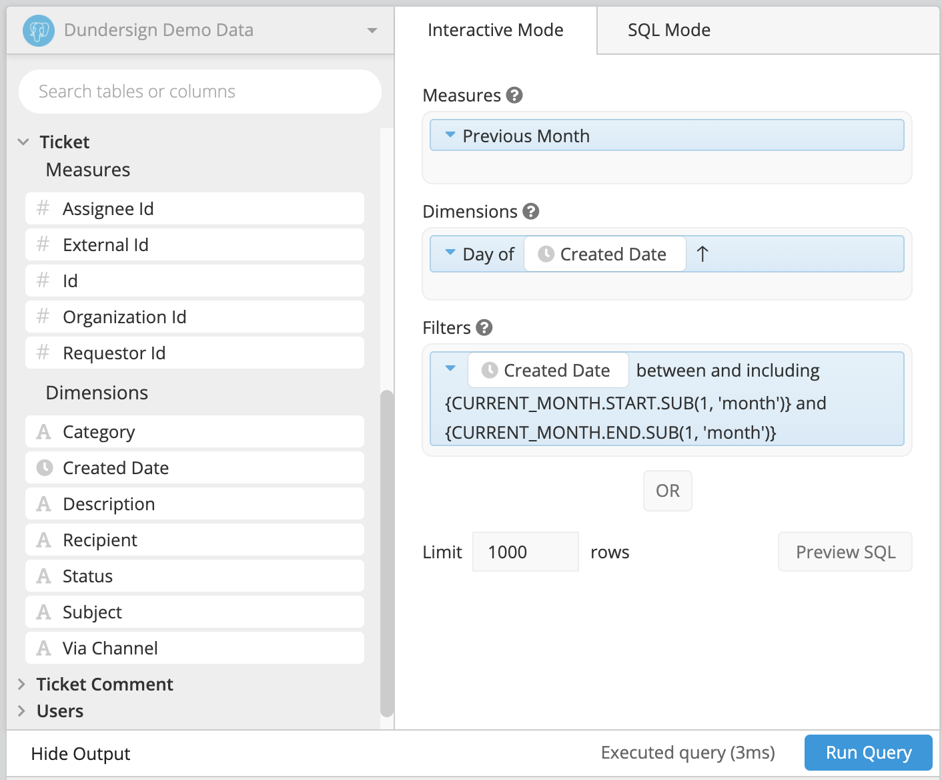The height and width of the screenshot is (780, 942).
Task: Collapse the Ticket table tree
Action: tap(23, 142)
